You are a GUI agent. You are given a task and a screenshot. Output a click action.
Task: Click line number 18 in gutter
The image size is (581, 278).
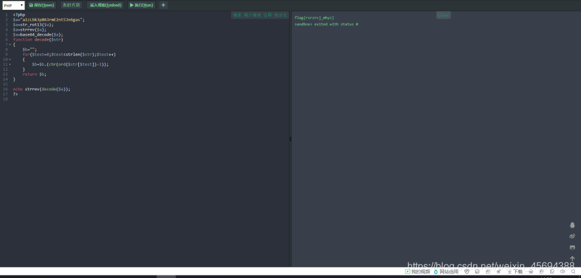click(5, 99)
